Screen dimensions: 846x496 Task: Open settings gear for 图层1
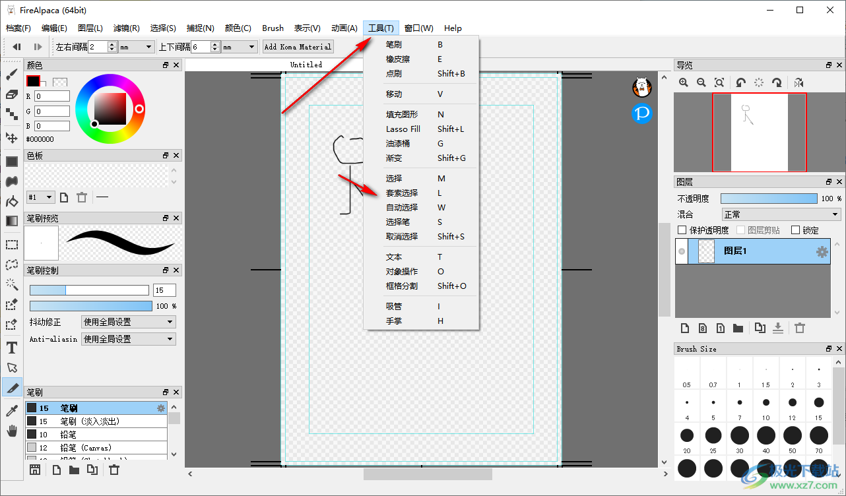point(822,251)
